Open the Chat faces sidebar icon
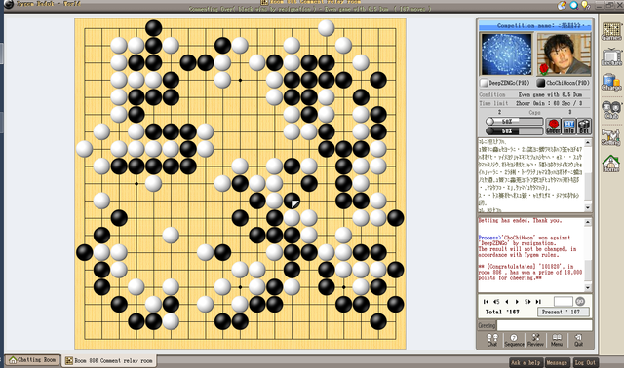This screenshot has width=624, height=368. (611, 110)
